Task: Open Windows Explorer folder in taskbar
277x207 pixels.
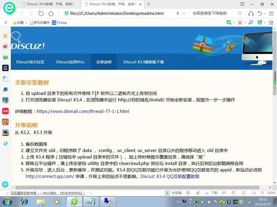Action: pos(41,202)
